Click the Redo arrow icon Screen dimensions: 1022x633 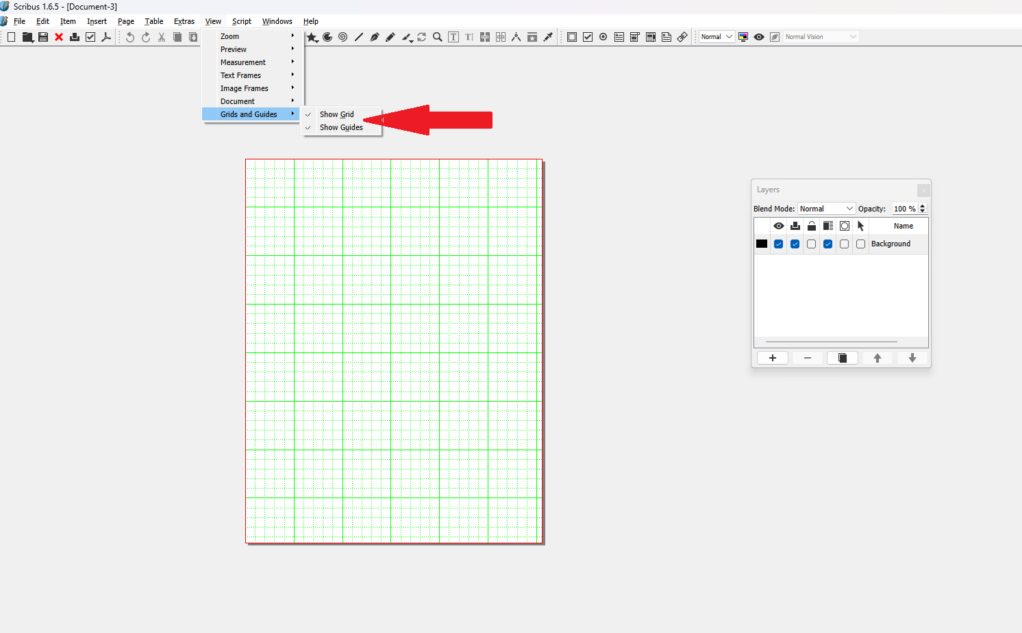(x=146, y=37)
